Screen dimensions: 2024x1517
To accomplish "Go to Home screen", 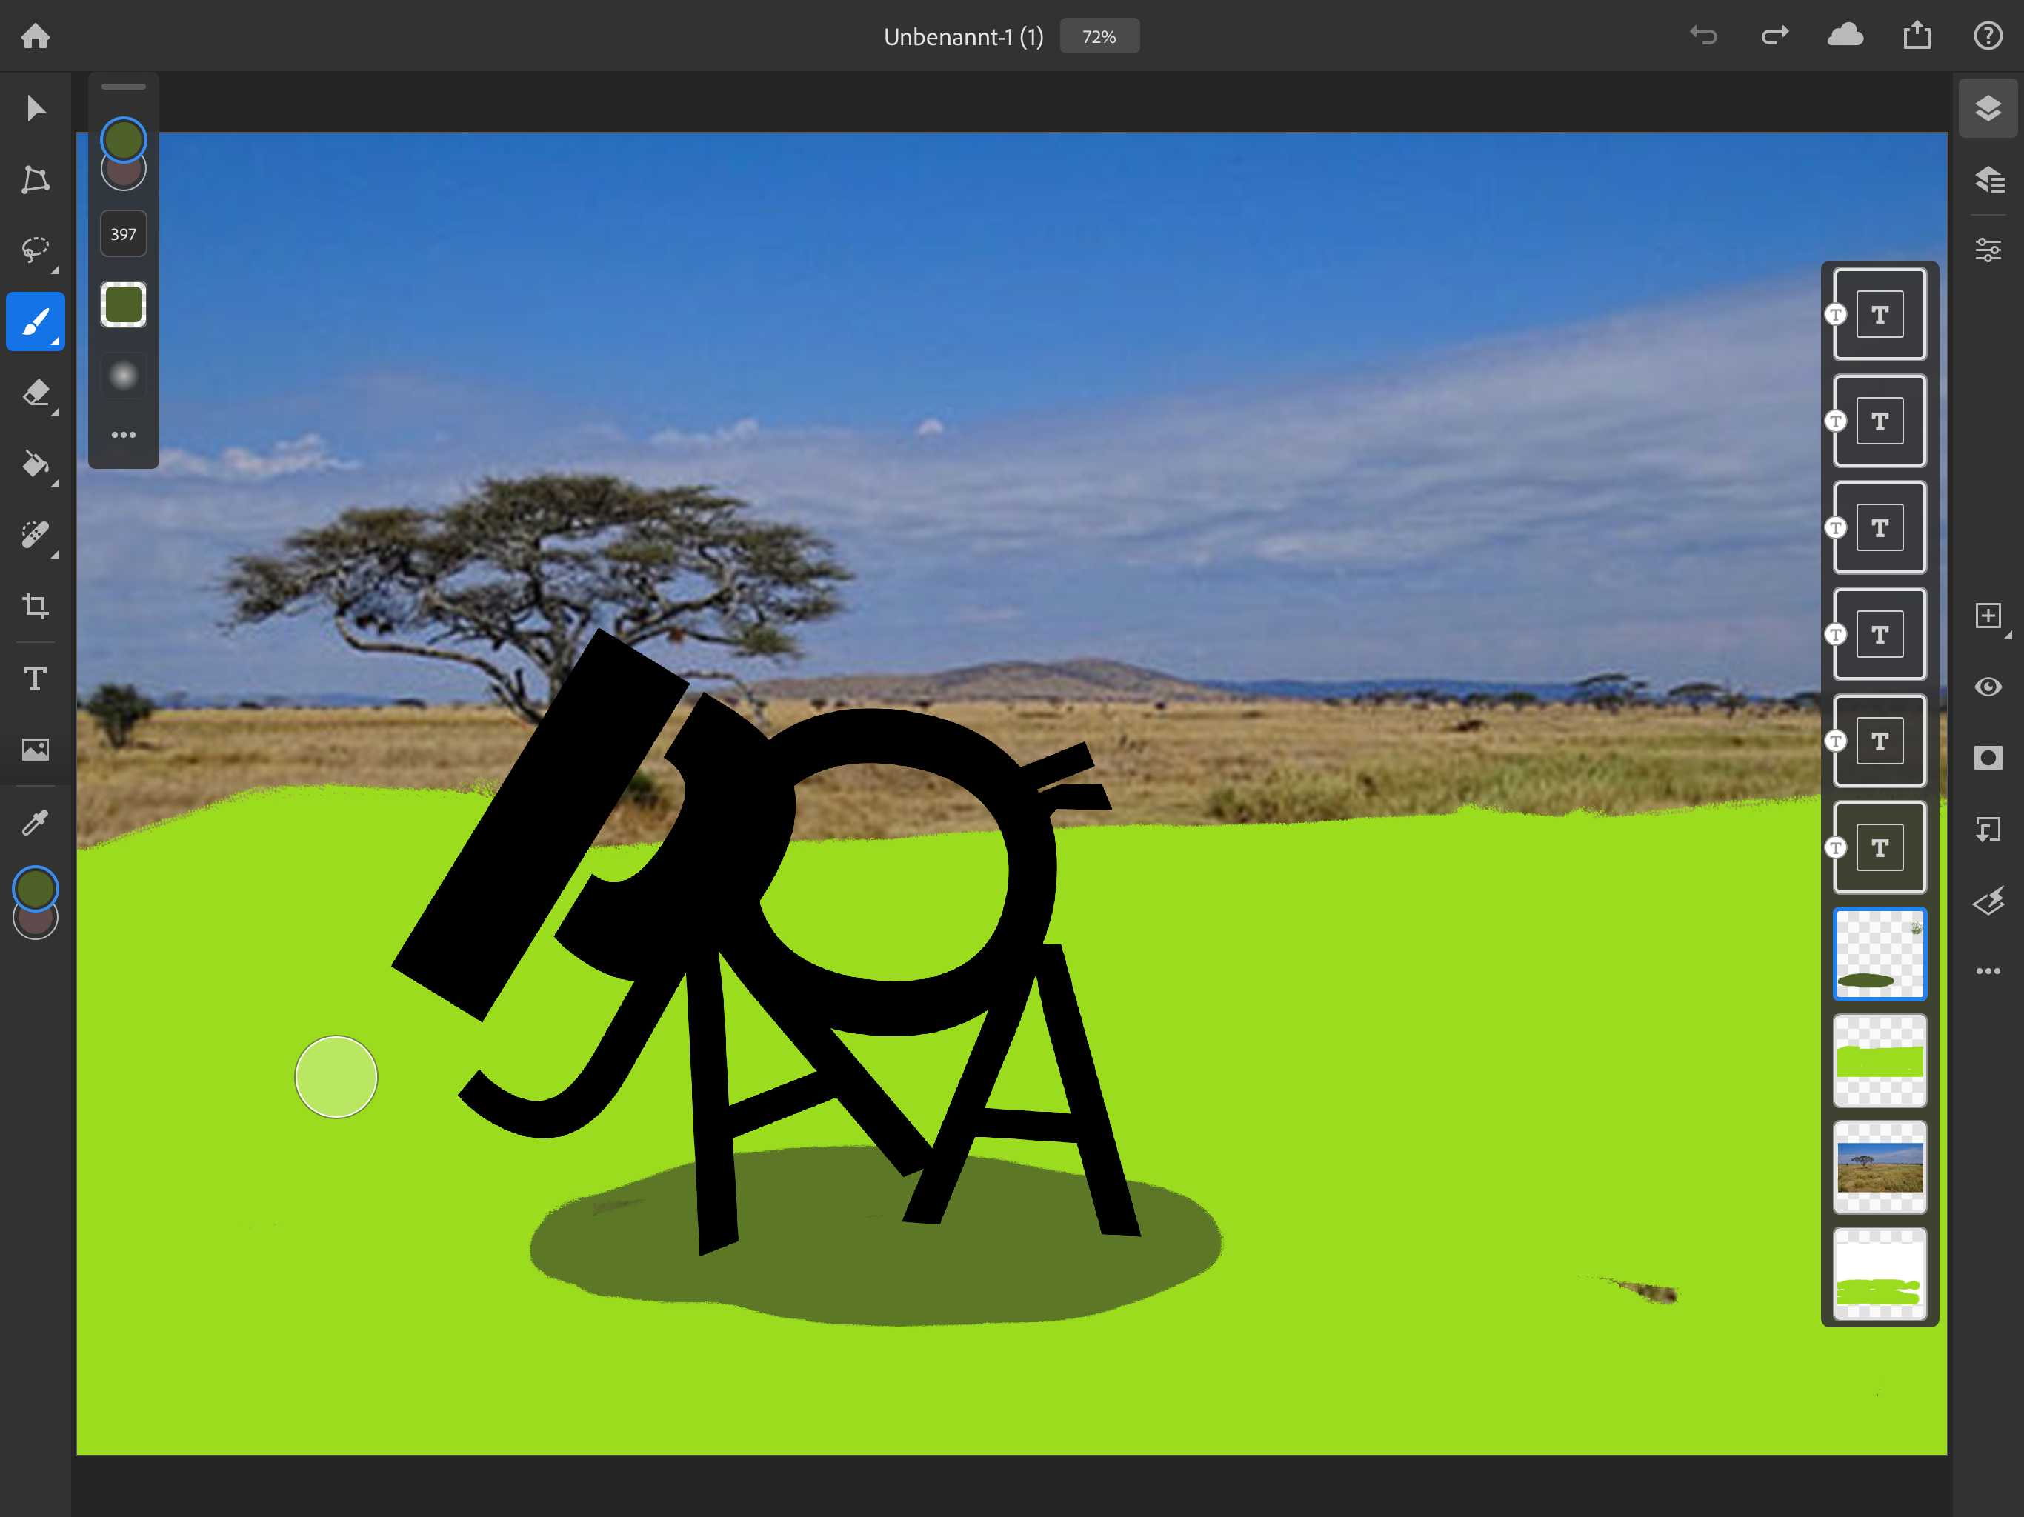I will (36, 36).
